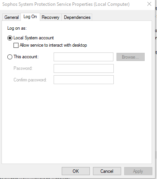Click the Apply button
The height and width of the screenshot is (179, 157).
coord(138,171)
